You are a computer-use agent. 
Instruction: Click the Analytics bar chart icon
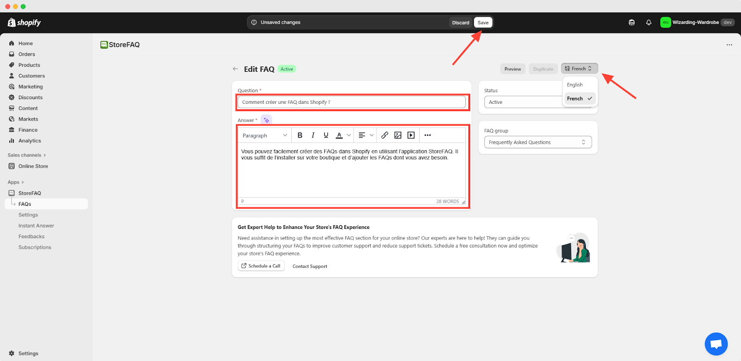click(12, 141)
